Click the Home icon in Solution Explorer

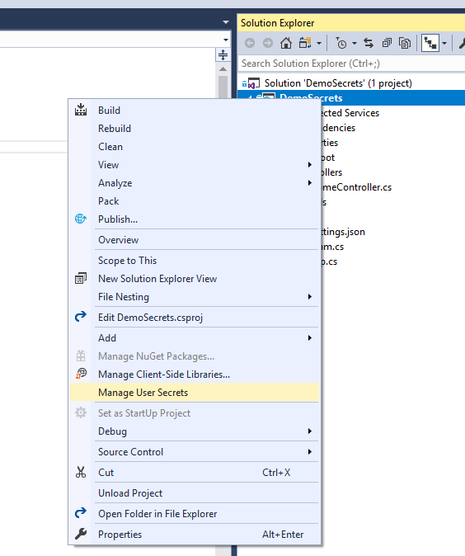(286, 43)
